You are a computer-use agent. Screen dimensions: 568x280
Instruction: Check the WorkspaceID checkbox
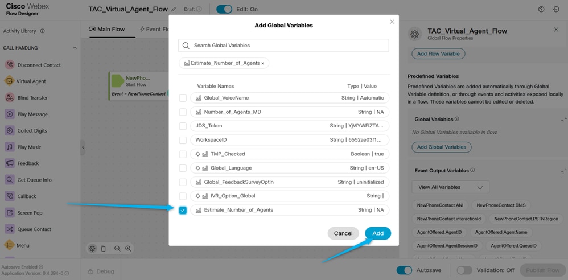pyautogui.click(x=183, y=140)
